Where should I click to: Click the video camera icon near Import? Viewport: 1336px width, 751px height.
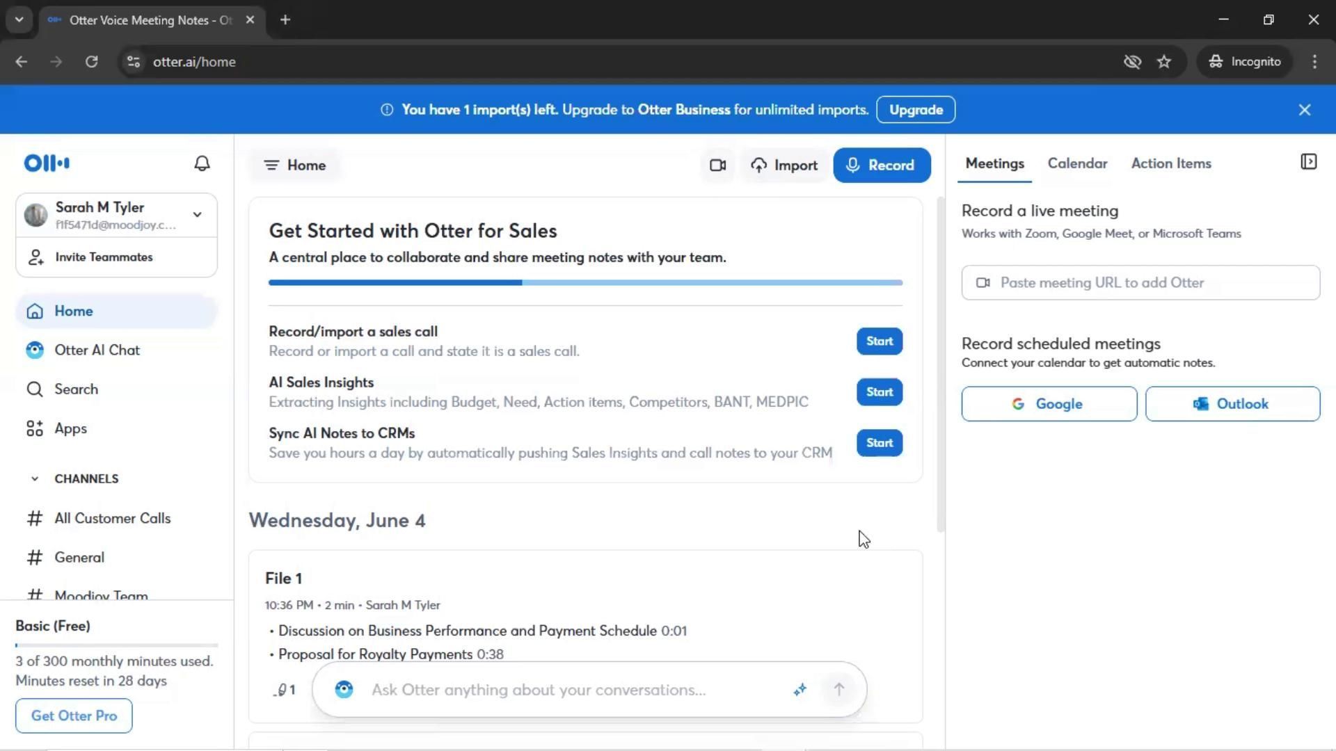[717, 165]
